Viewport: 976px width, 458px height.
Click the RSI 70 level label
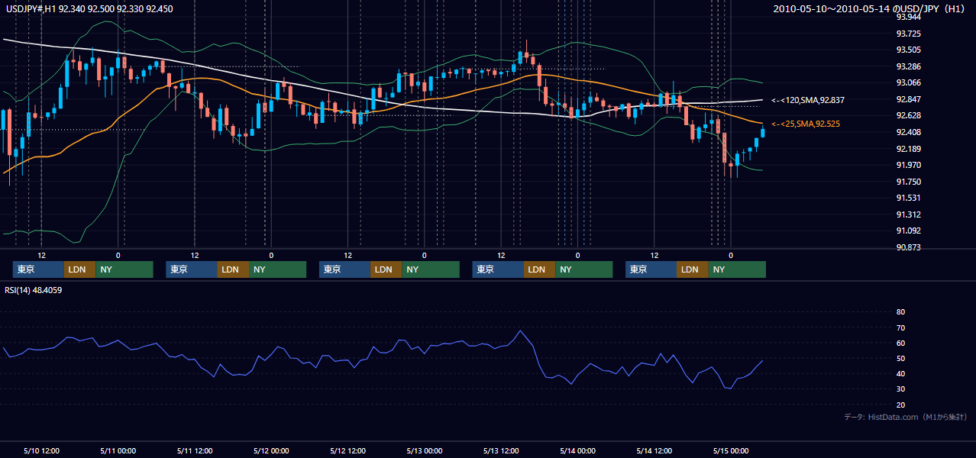pyautogui.click(x=900, y=327)
